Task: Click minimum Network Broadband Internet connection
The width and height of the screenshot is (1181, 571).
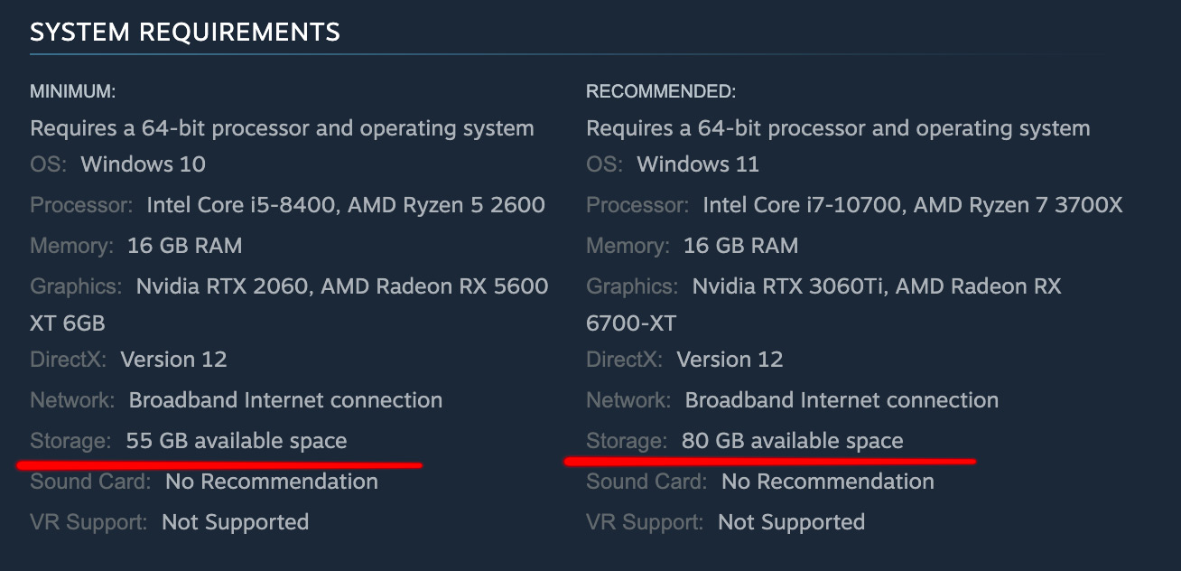Action: pyautogui.click(x=285, y=400)
